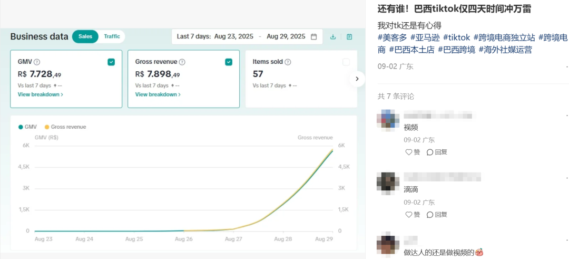569x259 pixels.
Task: Click the Gross revenue info question mark
Action: (182, 62)
